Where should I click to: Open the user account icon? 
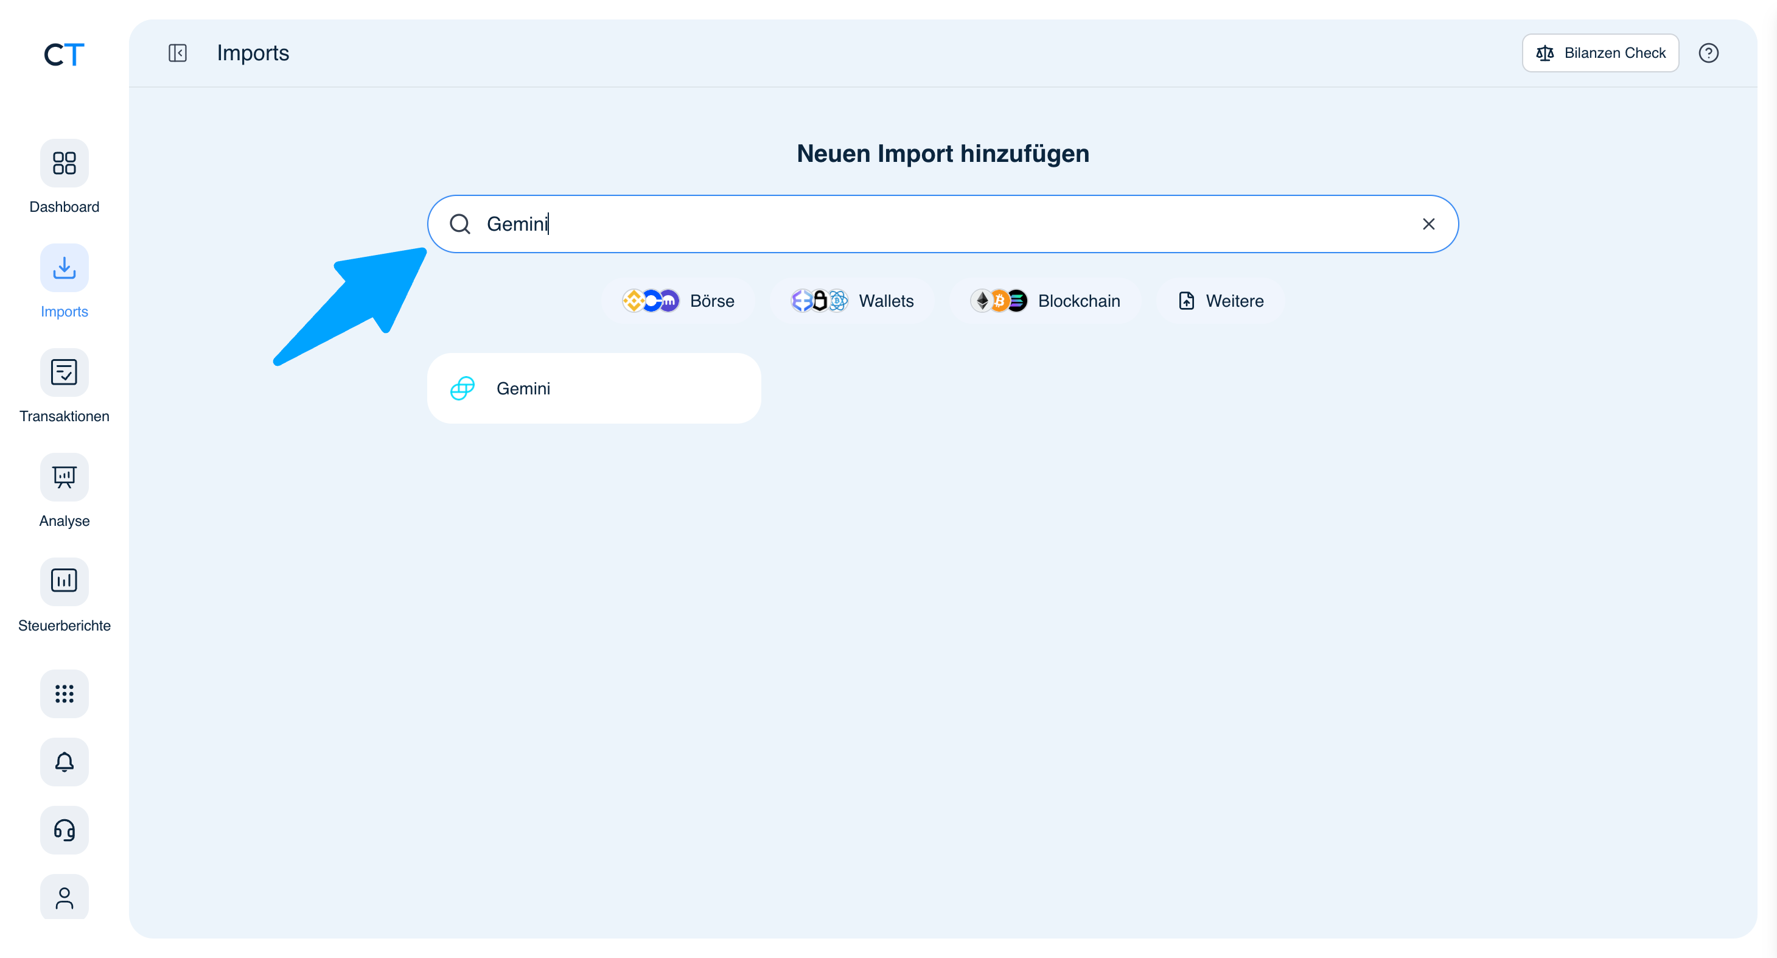pos(64,897)
